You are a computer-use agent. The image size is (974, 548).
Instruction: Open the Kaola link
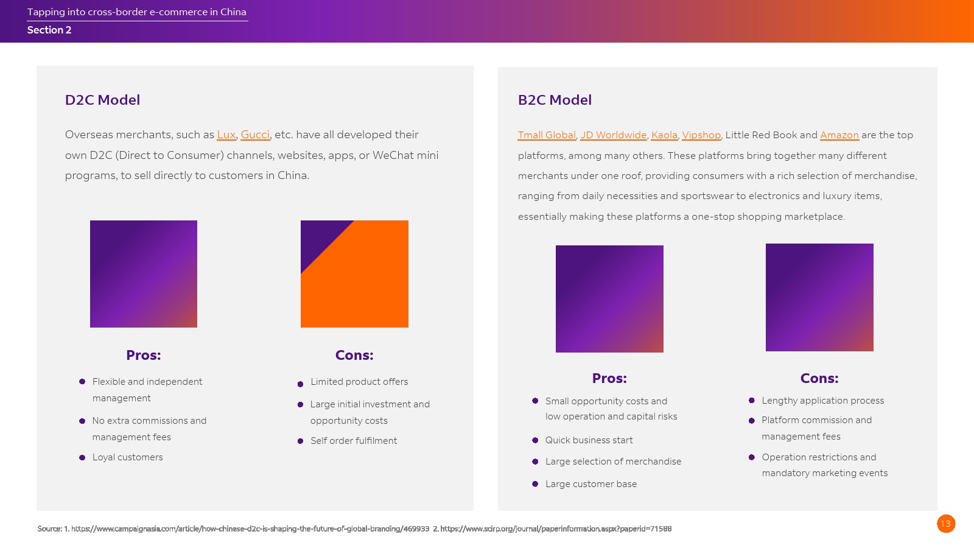664,135
